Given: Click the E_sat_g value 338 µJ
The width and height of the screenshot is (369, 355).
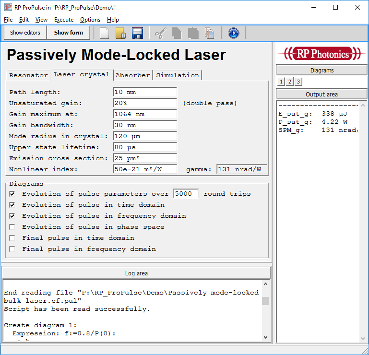Looking at the screenshot, I should (334, 114).
